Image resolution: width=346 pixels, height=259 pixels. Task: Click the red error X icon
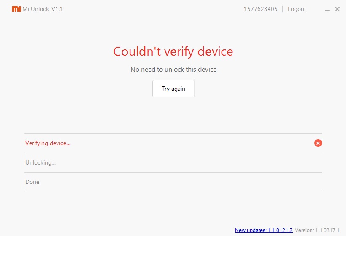pos(318,143)
